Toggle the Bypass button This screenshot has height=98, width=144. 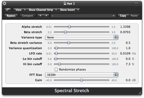(x=11, y=16)
